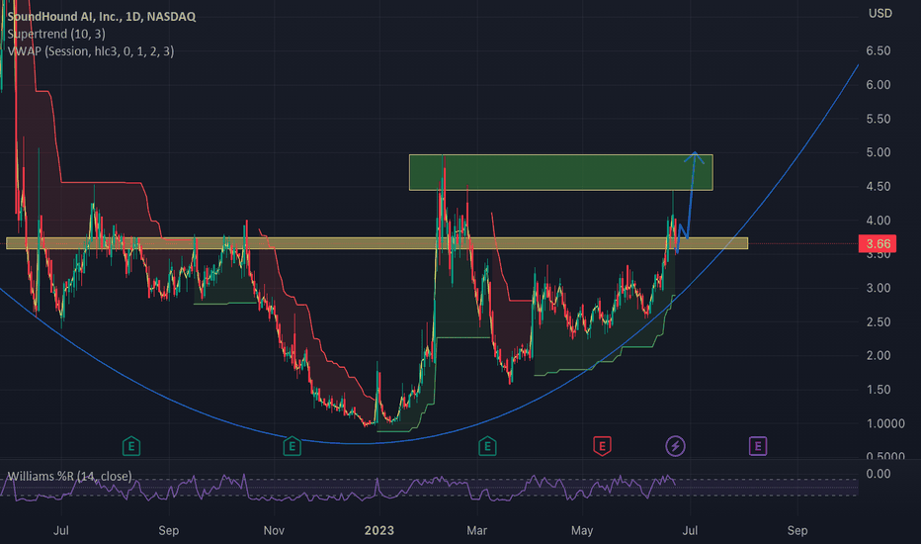Click the 2.50 price scale label

click(879, 321)
